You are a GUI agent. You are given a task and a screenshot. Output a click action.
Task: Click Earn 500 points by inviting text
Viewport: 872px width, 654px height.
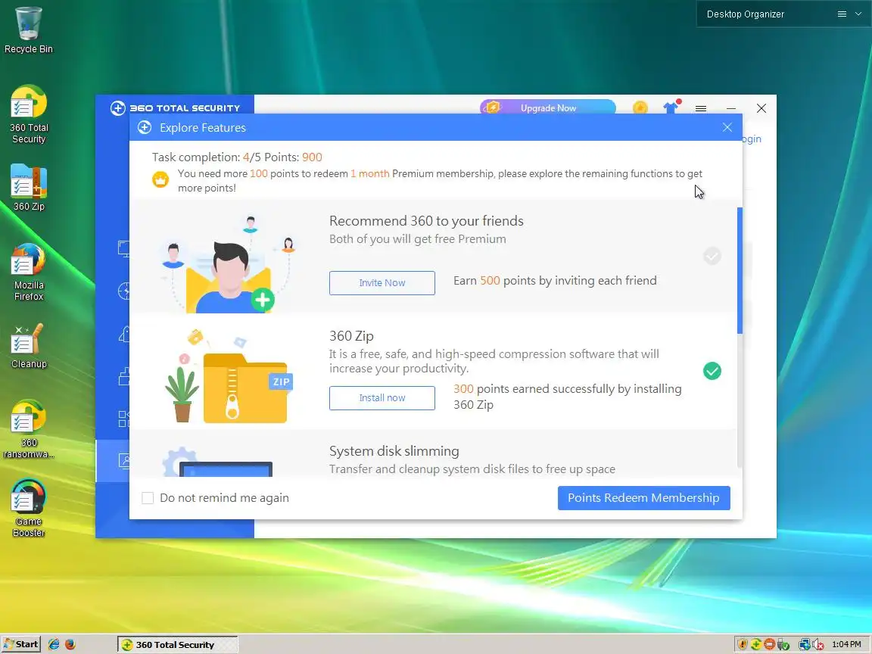(x=555, y=281)
